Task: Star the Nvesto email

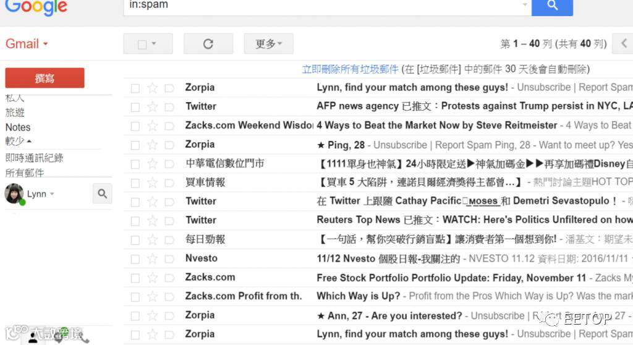Action: (x=152, y=258)
